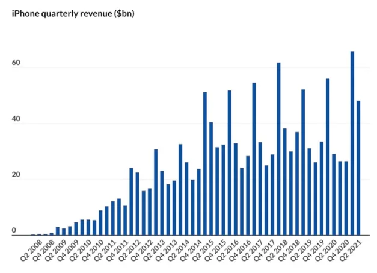Viewport: 377px width, 273px height.
Task: Click the y-axis label '20'
Action: point(16,174)
